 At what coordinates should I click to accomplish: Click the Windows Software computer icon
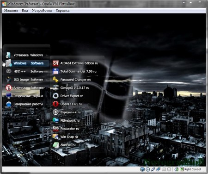coord(9,63)
